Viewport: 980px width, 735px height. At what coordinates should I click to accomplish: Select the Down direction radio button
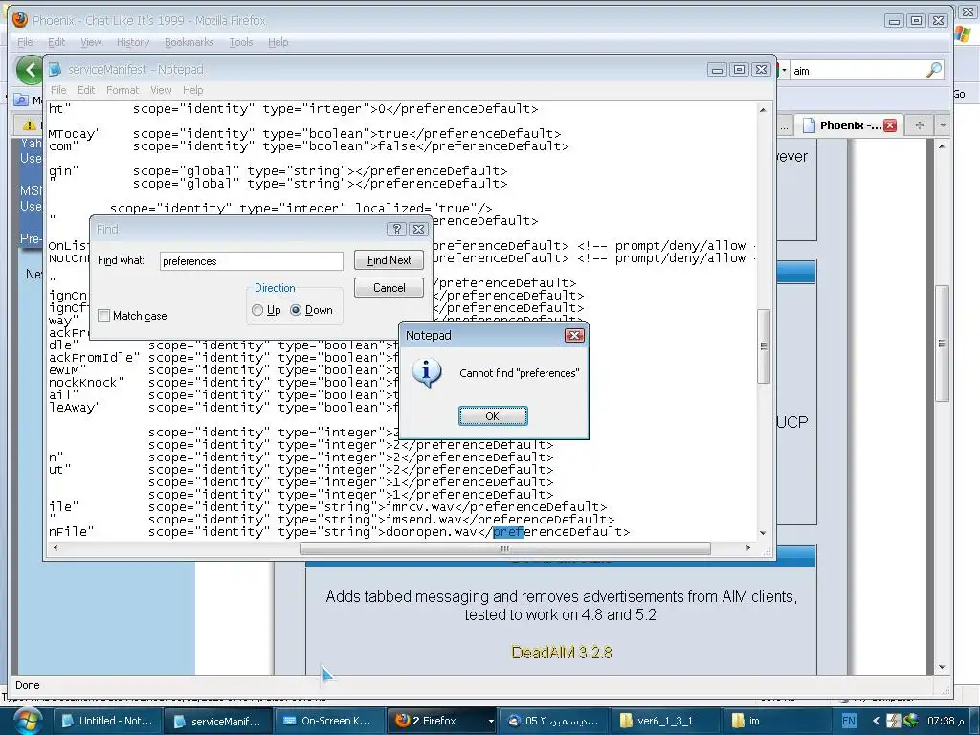296,310
